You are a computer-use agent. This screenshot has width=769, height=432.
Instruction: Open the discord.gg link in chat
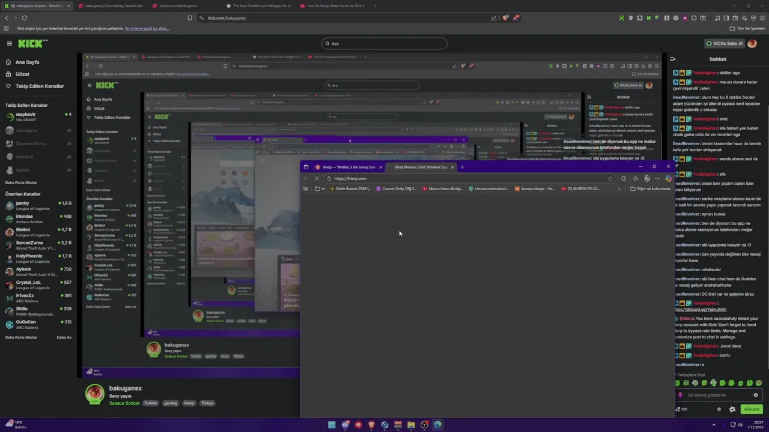[x=700, y=310]
